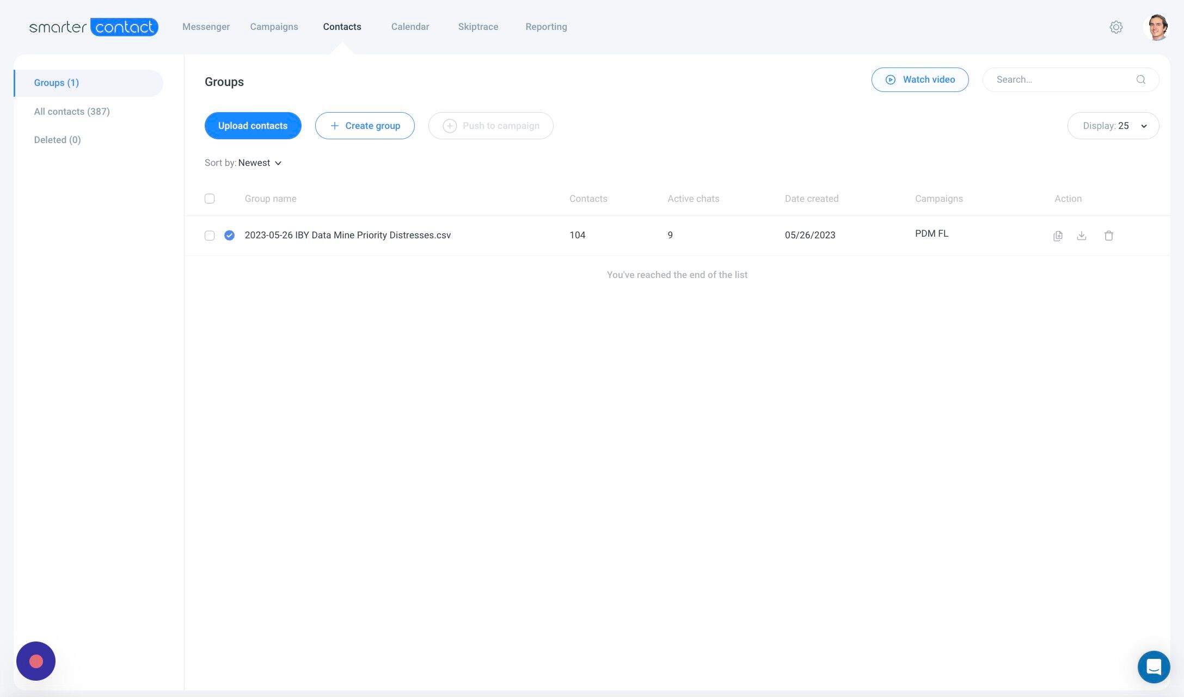Screen dimensions: 1184x697
Task: Go to the Messenger tab
Action: coord(206,27)
